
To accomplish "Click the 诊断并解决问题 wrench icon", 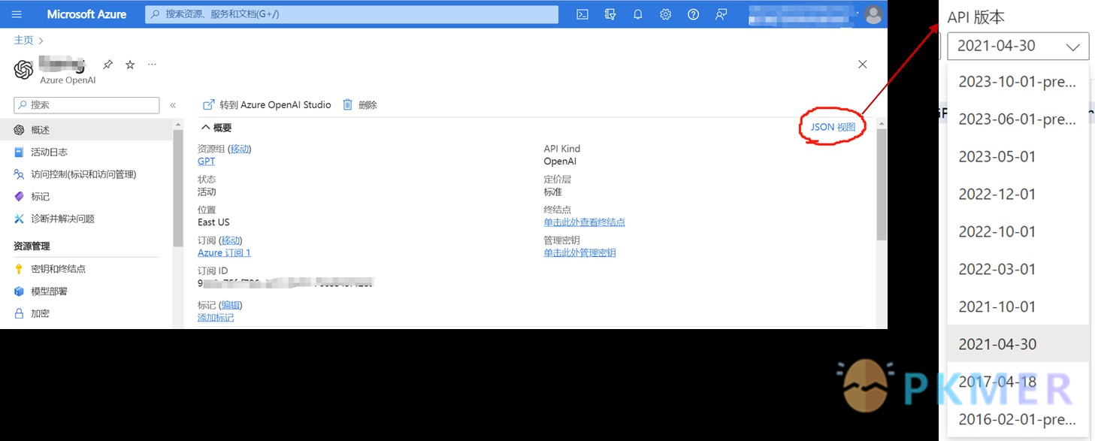I will (20, 219).
